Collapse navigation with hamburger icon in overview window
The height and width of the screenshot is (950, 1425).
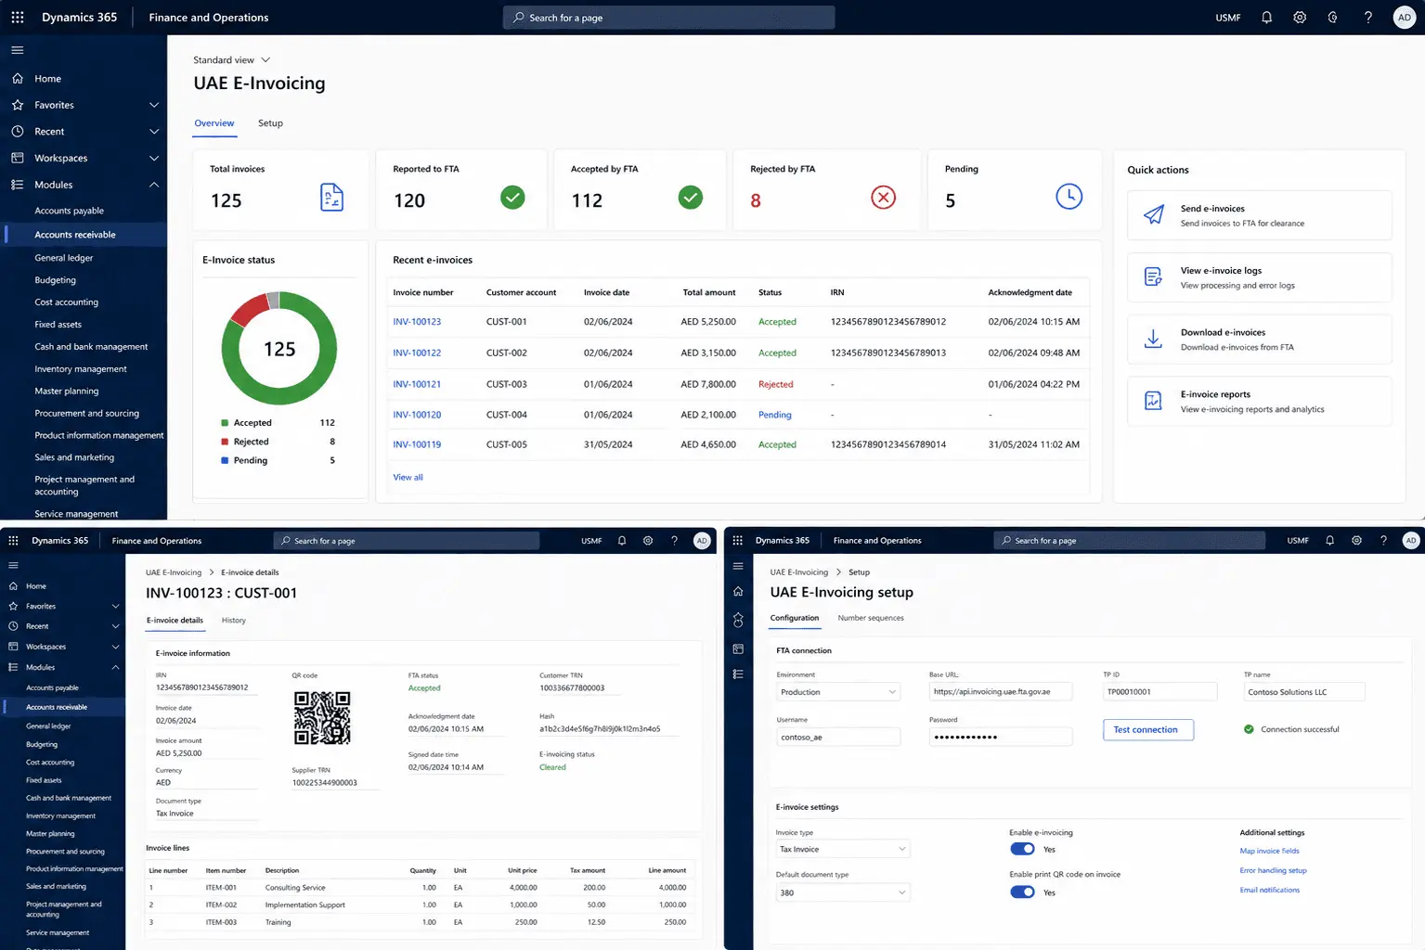18,50
